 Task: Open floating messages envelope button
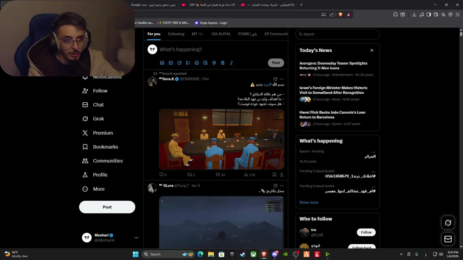448,239
